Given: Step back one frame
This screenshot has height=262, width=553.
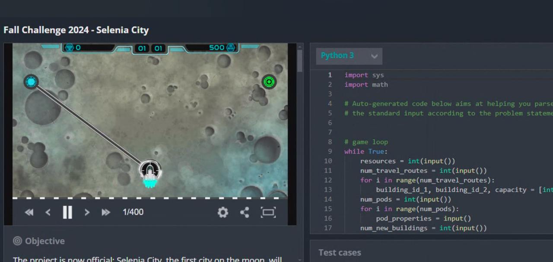Looking at the screenshot, I should click(48, 212).
